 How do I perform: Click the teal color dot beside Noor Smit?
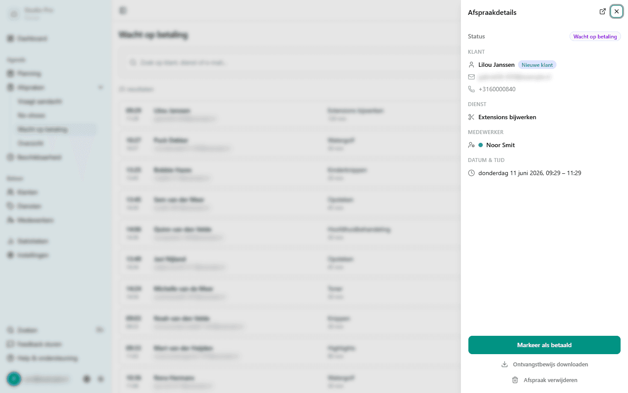point(481,145)
